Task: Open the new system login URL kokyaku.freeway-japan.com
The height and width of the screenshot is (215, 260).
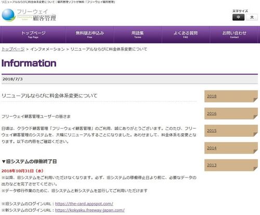Action: [90, 210]
